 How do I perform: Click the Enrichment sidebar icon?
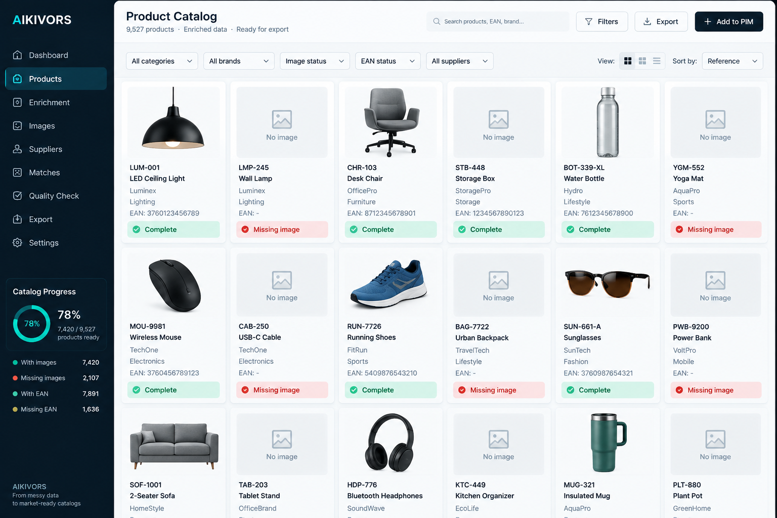pyautogui.click(x=17, y=102)
